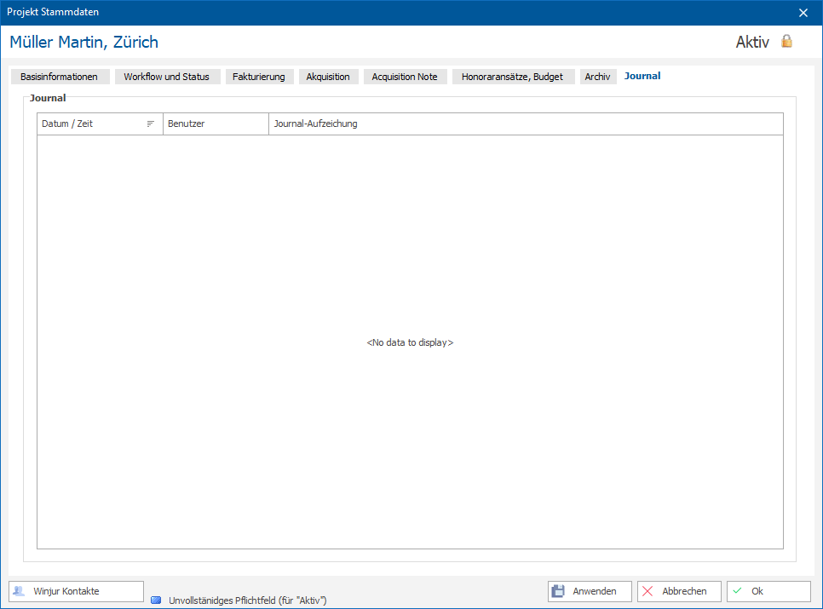Select the Akquisition tab
Screen dimensions: 823x609
328,77
